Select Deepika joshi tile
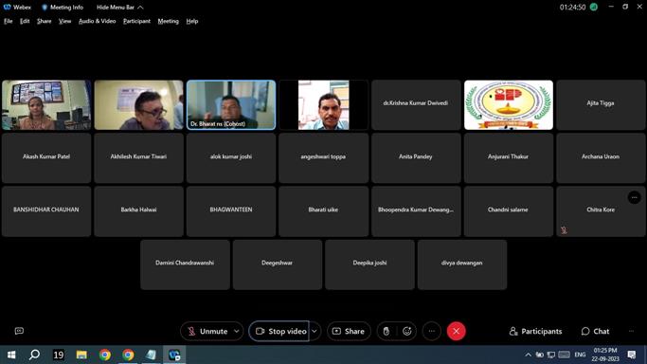647x364 pixels. pyautogui.click(x=369, y=264)
